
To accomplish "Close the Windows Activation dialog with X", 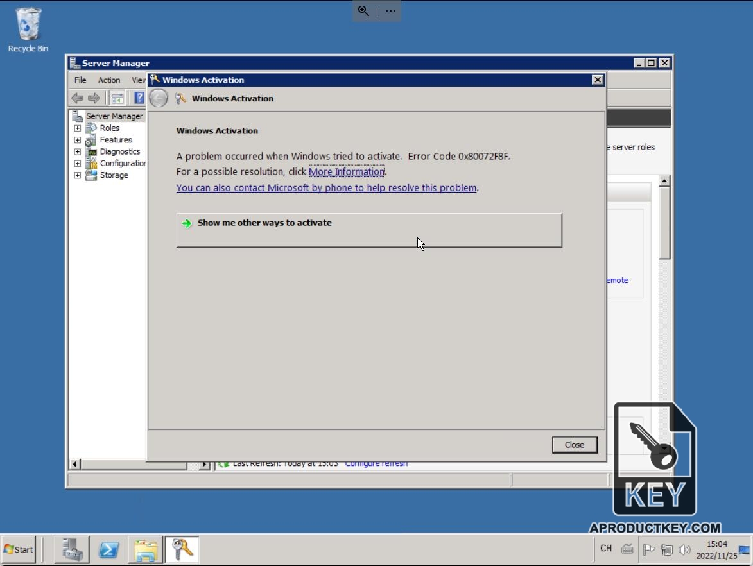I will (597, 80).
